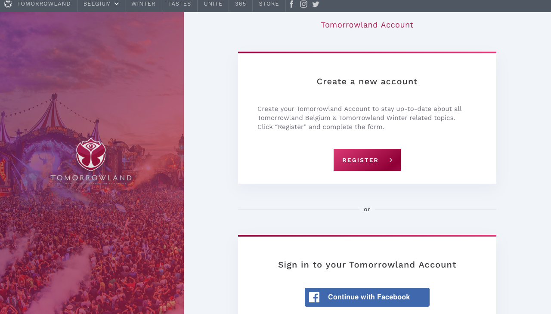551x314 pixels.
Task: Open the Instagram icon in header
Action: [303, 4]
